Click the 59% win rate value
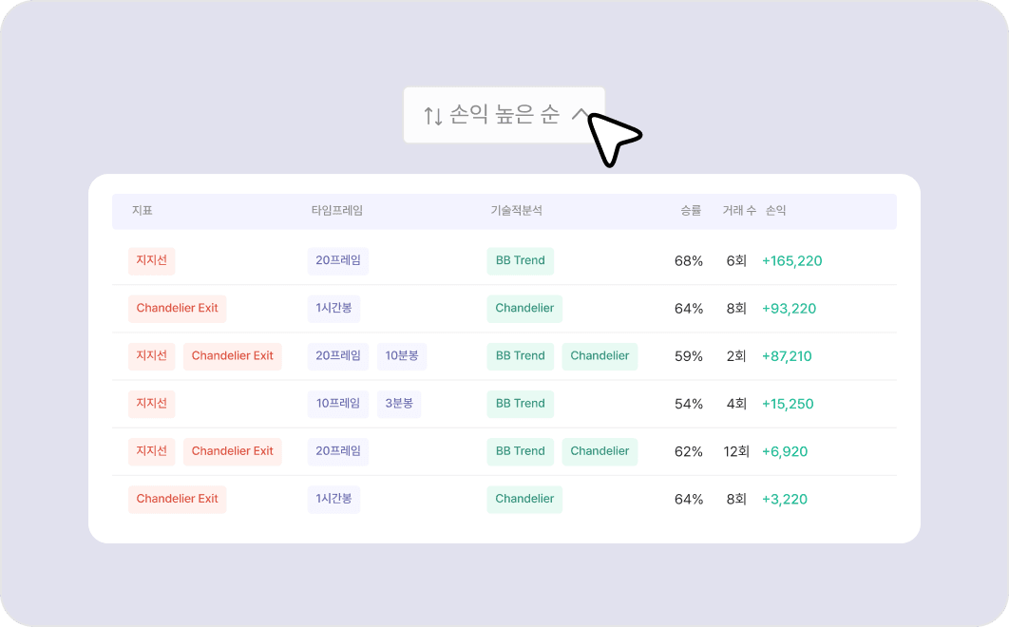The height and width of the screenshot is (627, 1009). tap(689, 356)
